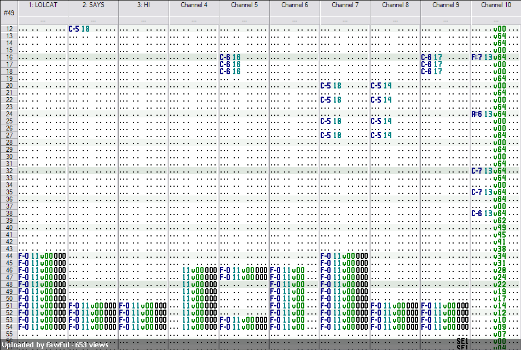Click the C-5 18 note in 2: SAYS row 12
This screenshot has width=521, height=350.
[x=79, y=29]
